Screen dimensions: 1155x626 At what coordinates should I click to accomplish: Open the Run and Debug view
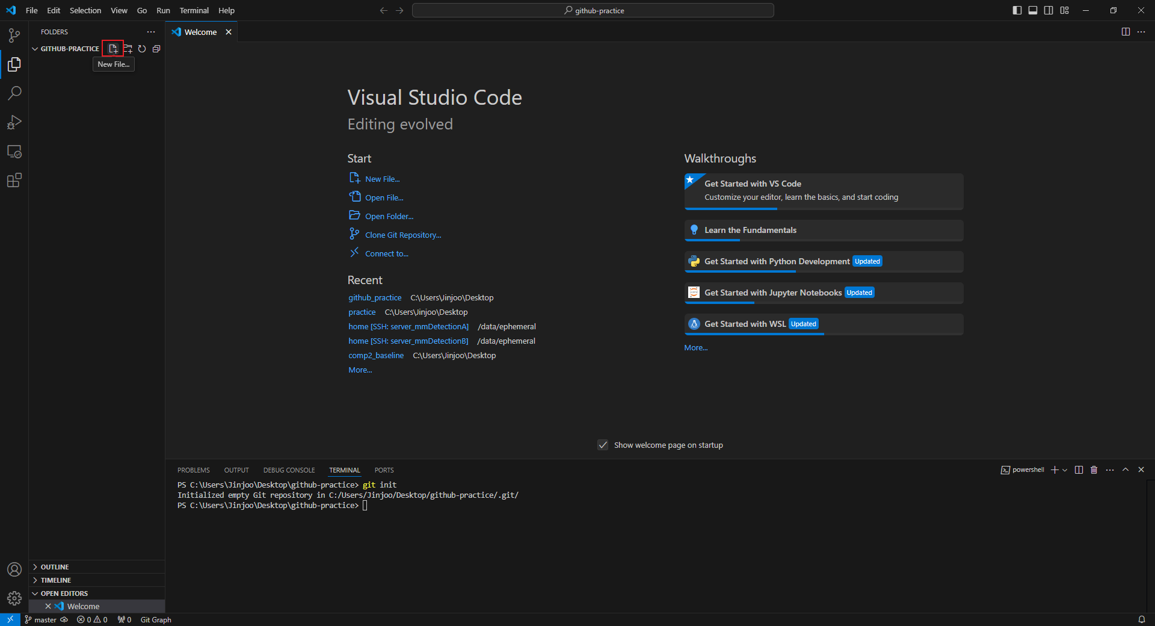[x=14, y=122]
